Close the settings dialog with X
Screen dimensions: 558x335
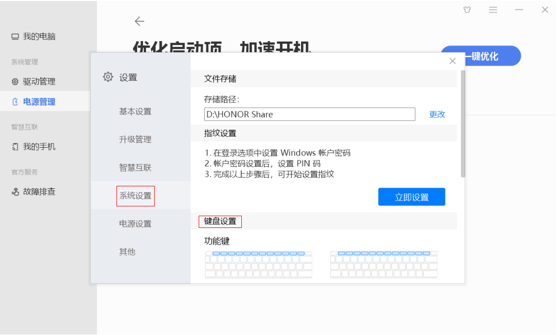click(x=452, y=61)
